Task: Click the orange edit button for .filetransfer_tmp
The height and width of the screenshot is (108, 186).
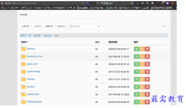Action: pos(142,56)
